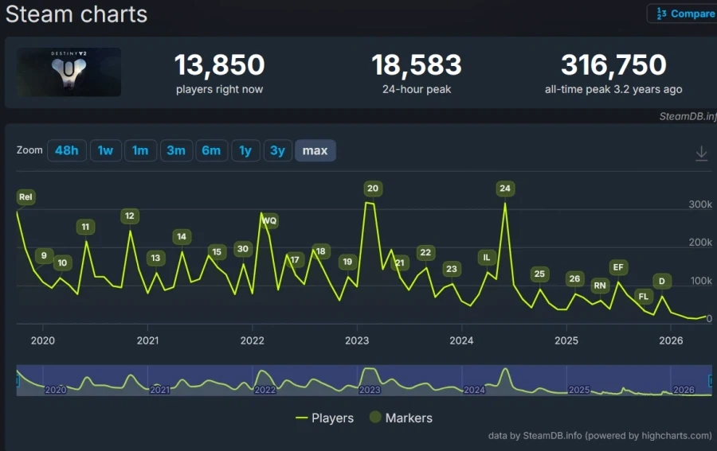The image size is (717, 451).
Task: Select the 1w zoom range
Action: tap(105, 150)
